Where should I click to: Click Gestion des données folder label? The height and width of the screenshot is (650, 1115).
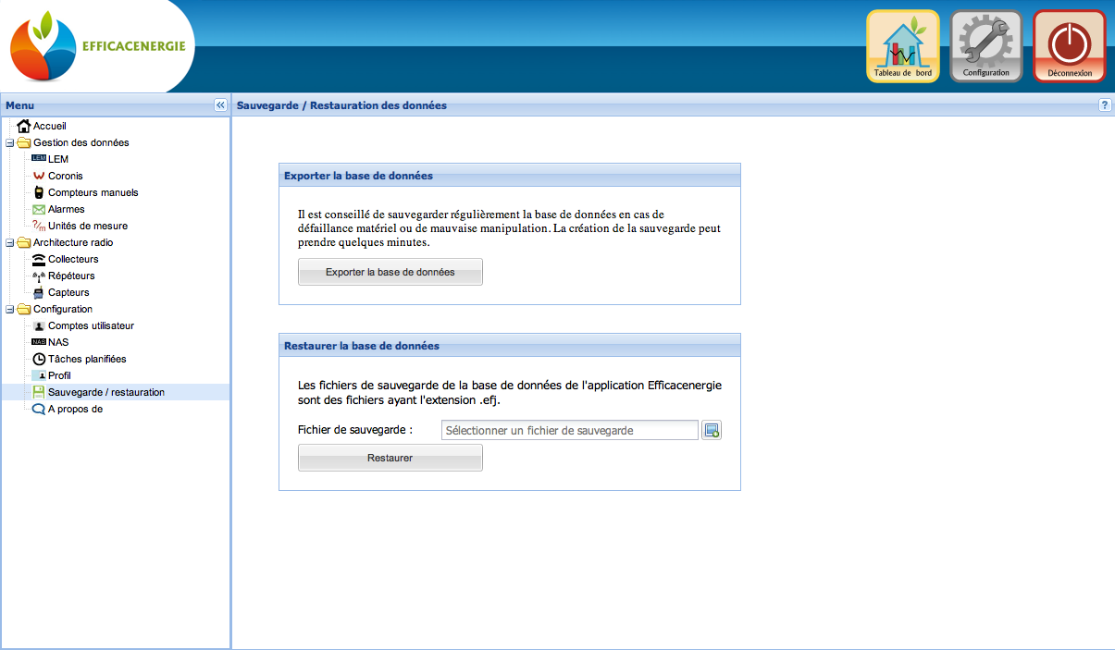point(81,142)
